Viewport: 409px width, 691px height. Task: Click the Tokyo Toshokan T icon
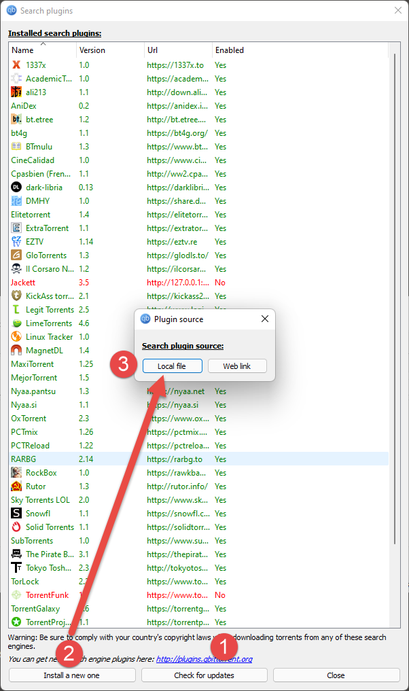(x=16, y=567)
